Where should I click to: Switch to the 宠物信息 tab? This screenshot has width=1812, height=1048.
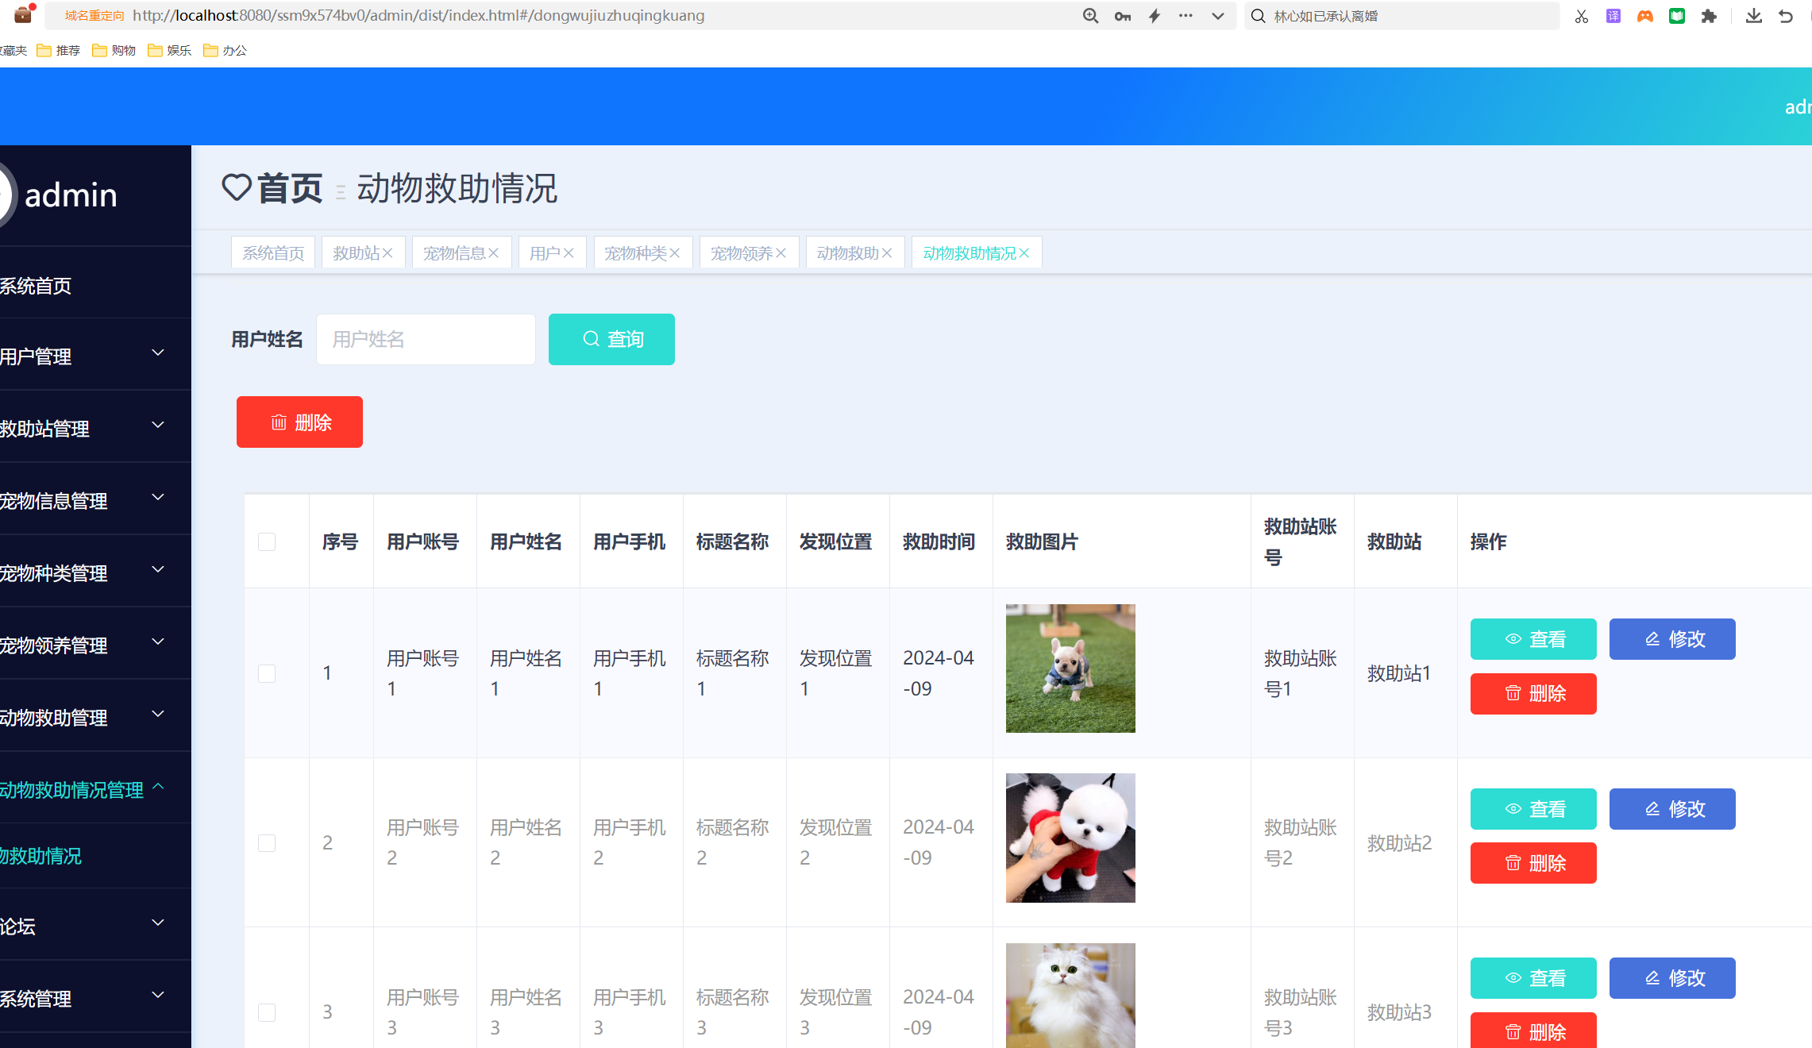coord(455,252)
